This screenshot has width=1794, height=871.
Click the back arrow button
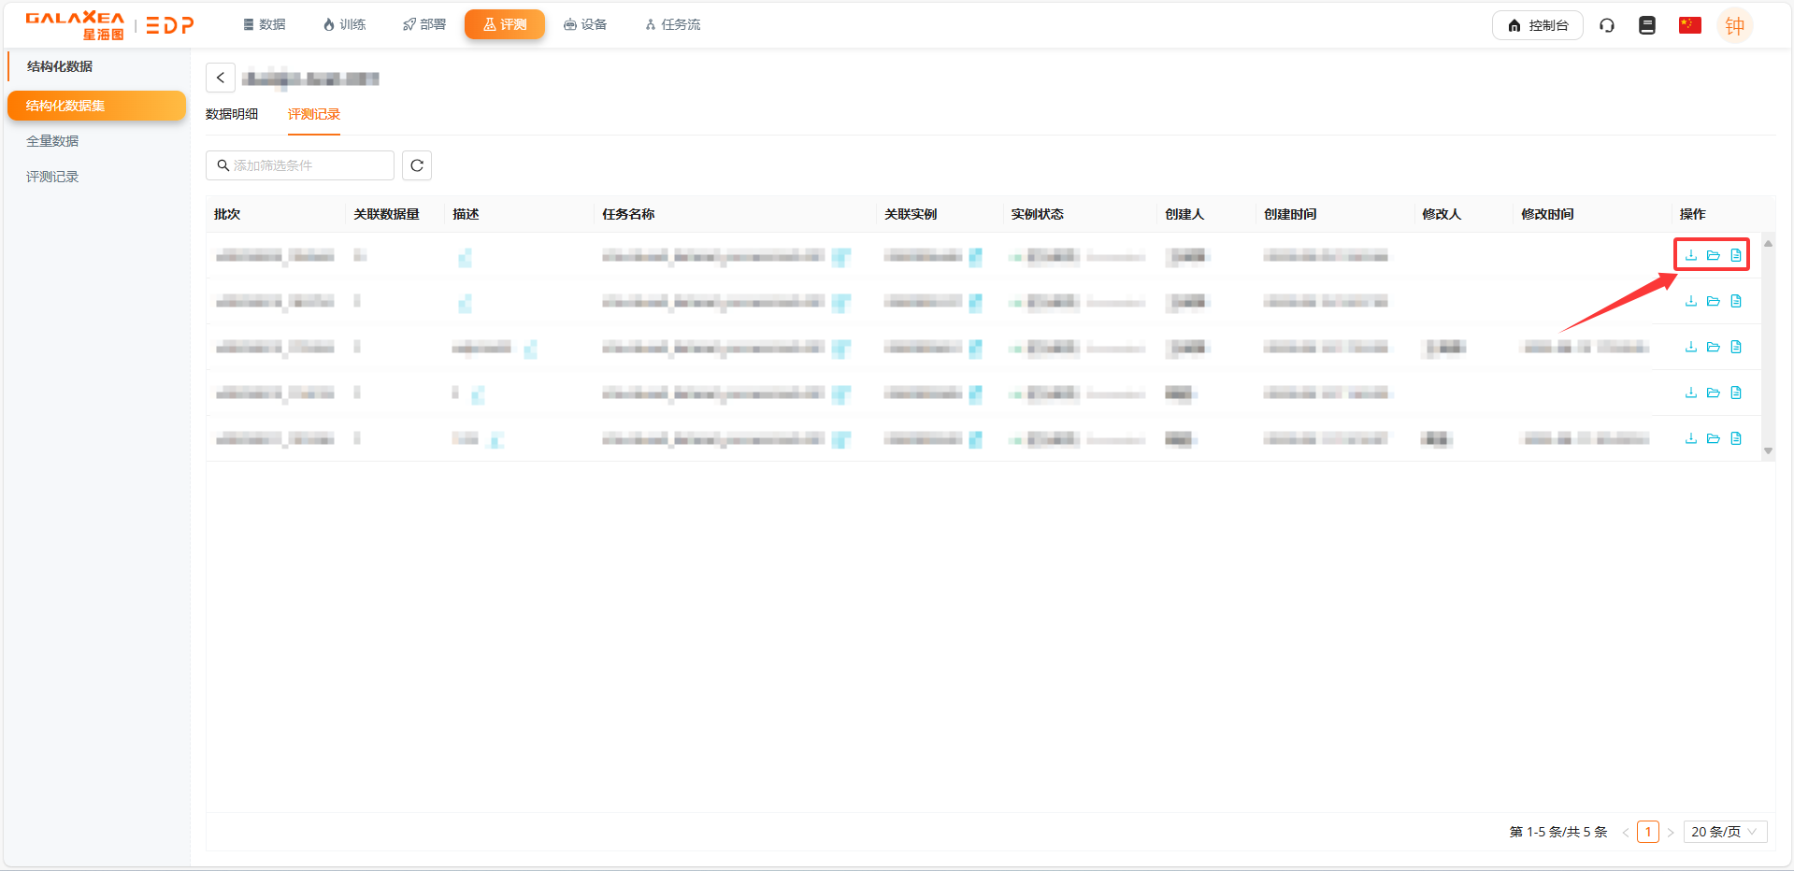click(221, 78)
